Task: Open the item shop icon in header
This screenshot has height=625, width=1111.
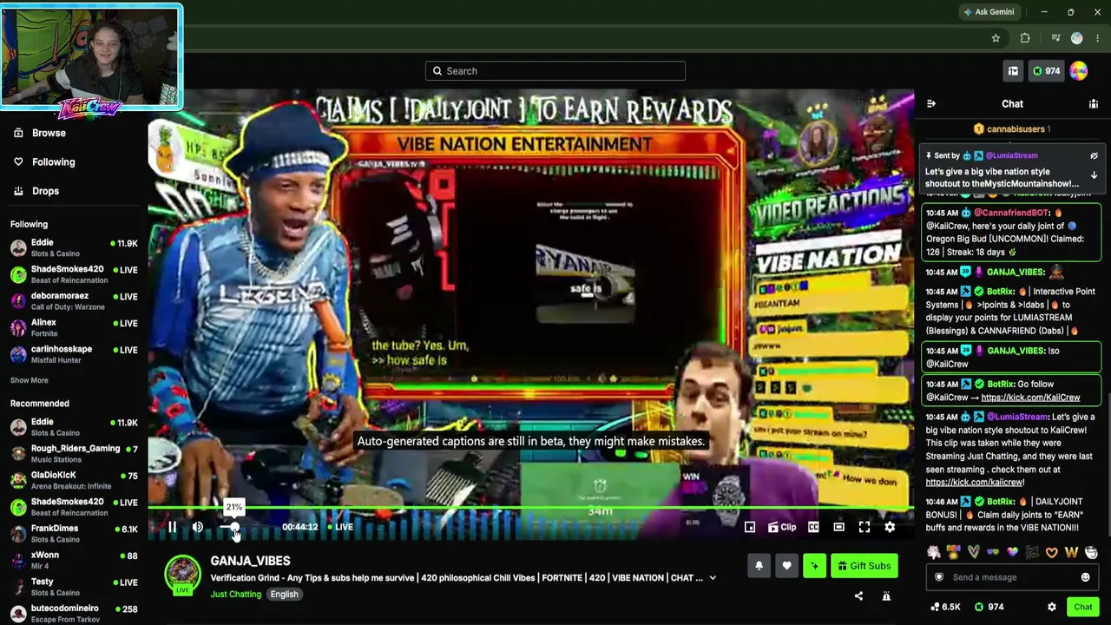Action: (x=1013, y=71)
